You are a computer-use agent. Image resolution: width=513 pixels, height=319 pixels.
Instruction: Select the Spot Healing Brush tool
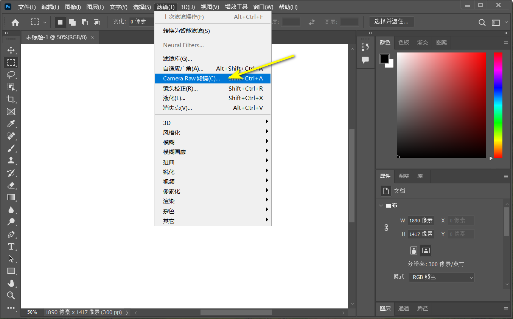(11, 136)
